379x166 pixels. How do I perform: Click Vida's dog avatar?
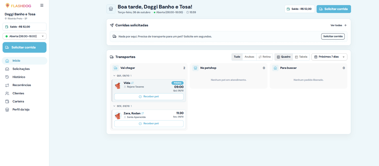click(x=118, y=85)
